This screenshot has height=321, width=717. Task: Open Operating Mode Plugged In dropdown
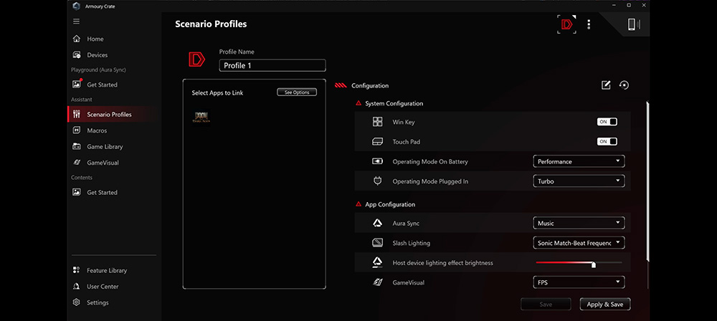[579, 181]
